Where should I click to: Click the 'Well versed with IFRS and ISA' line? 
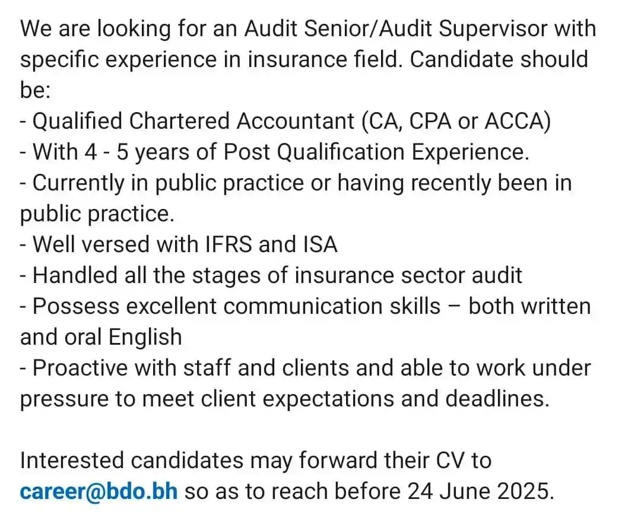179,244
